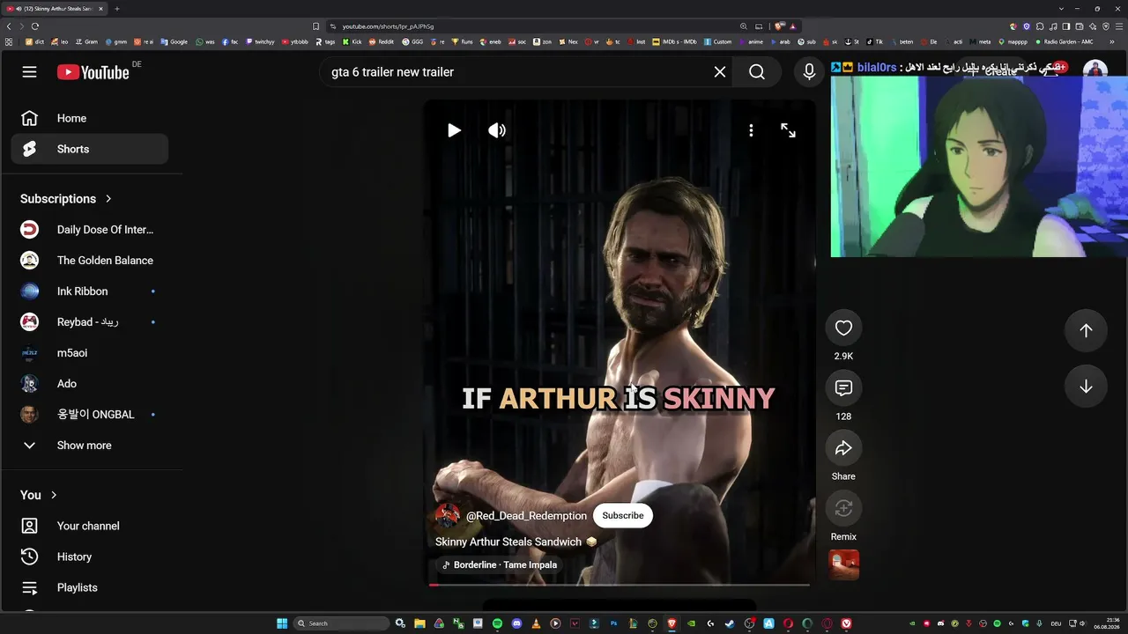Open the Ado channel

click(x=90, y=384)
